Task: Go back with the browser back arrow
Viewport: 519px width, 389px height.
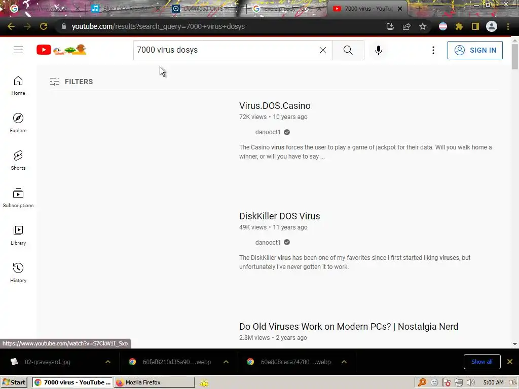Action: coord(11,26)
